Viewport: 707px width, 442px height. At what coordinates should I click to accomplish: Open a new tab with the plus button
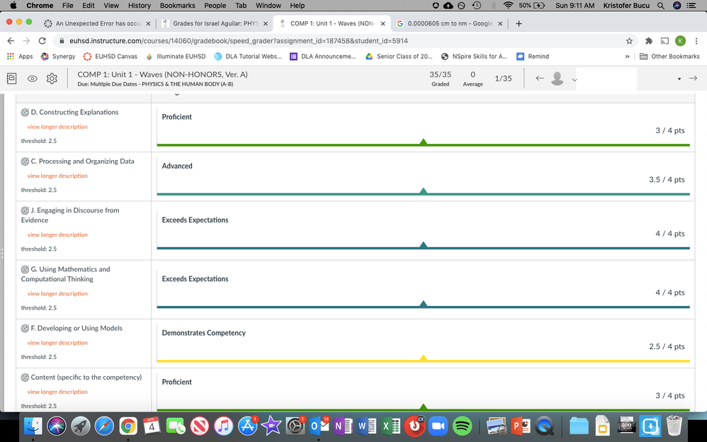pyautogui.click(x=519, y=23)
